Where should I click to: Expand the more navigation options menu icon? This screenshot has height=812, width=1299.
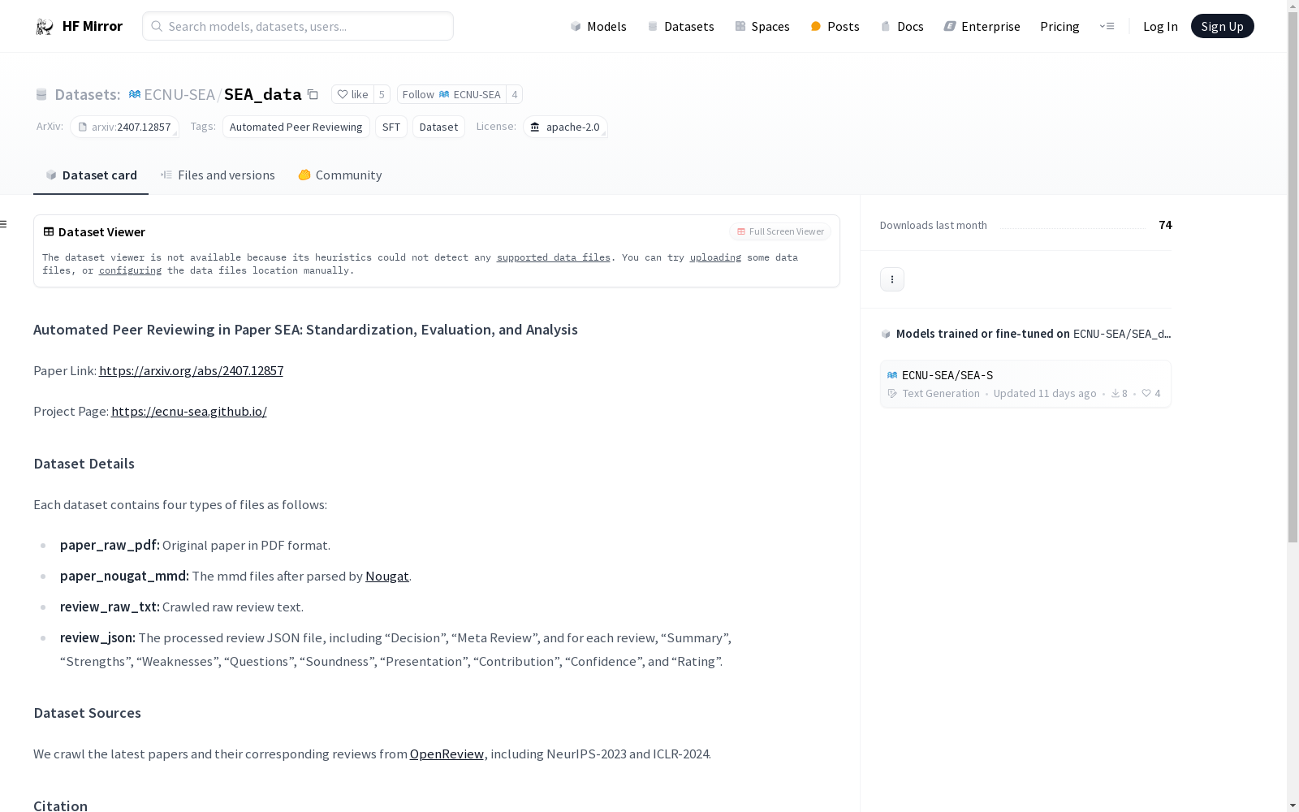click(x=1107, y=26)
